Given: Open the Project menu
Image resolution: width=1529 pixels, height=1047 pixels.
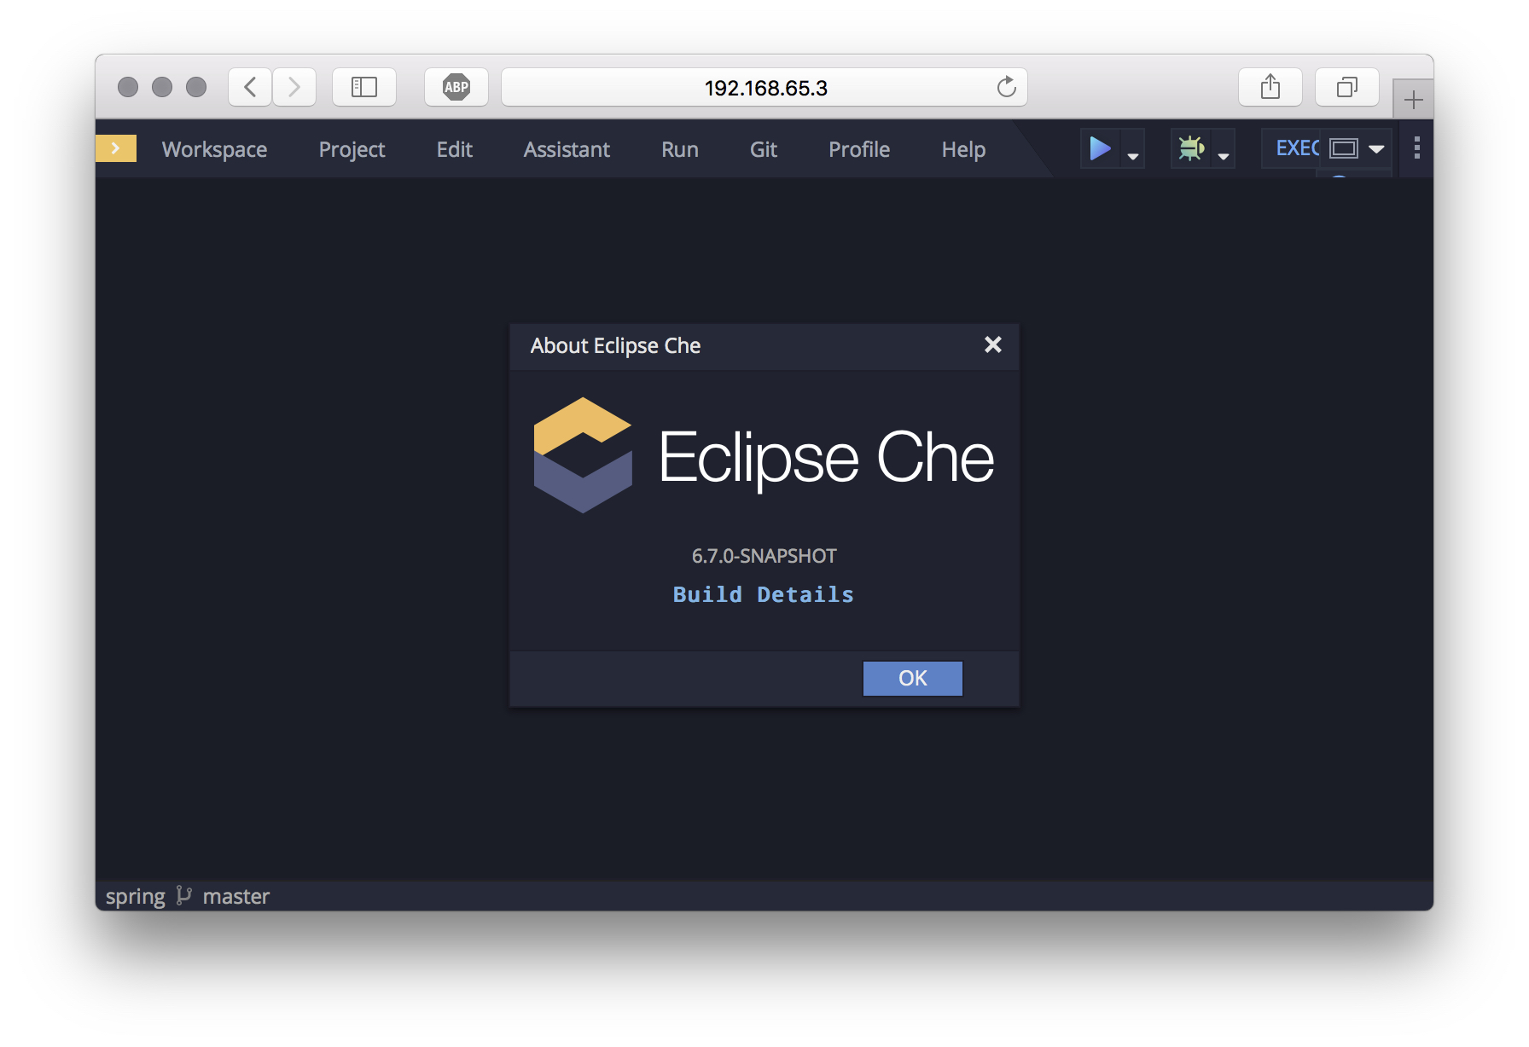Looking at the screenshot, I should click(352, 149).
